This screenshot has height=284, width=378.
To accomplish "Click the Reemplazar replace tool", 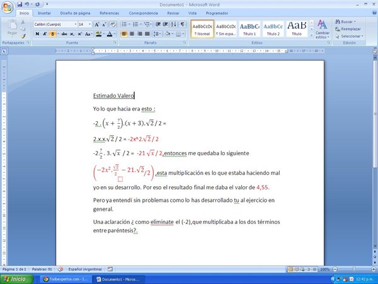I will [x=348, y=29].
